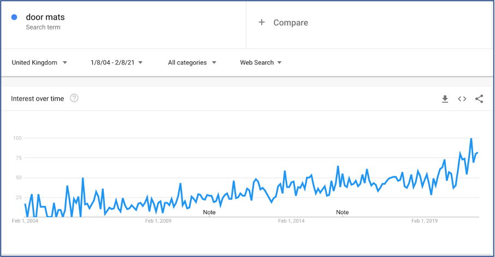Edit the door mats search term
Image resolution: width=495 pixels, height=257 pixels.
tap(45, 17)
